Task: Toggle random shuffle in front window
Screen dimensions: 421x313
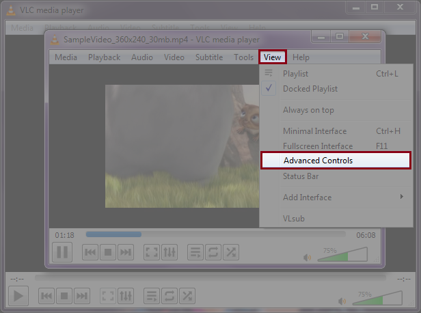Action: point(231,252)
